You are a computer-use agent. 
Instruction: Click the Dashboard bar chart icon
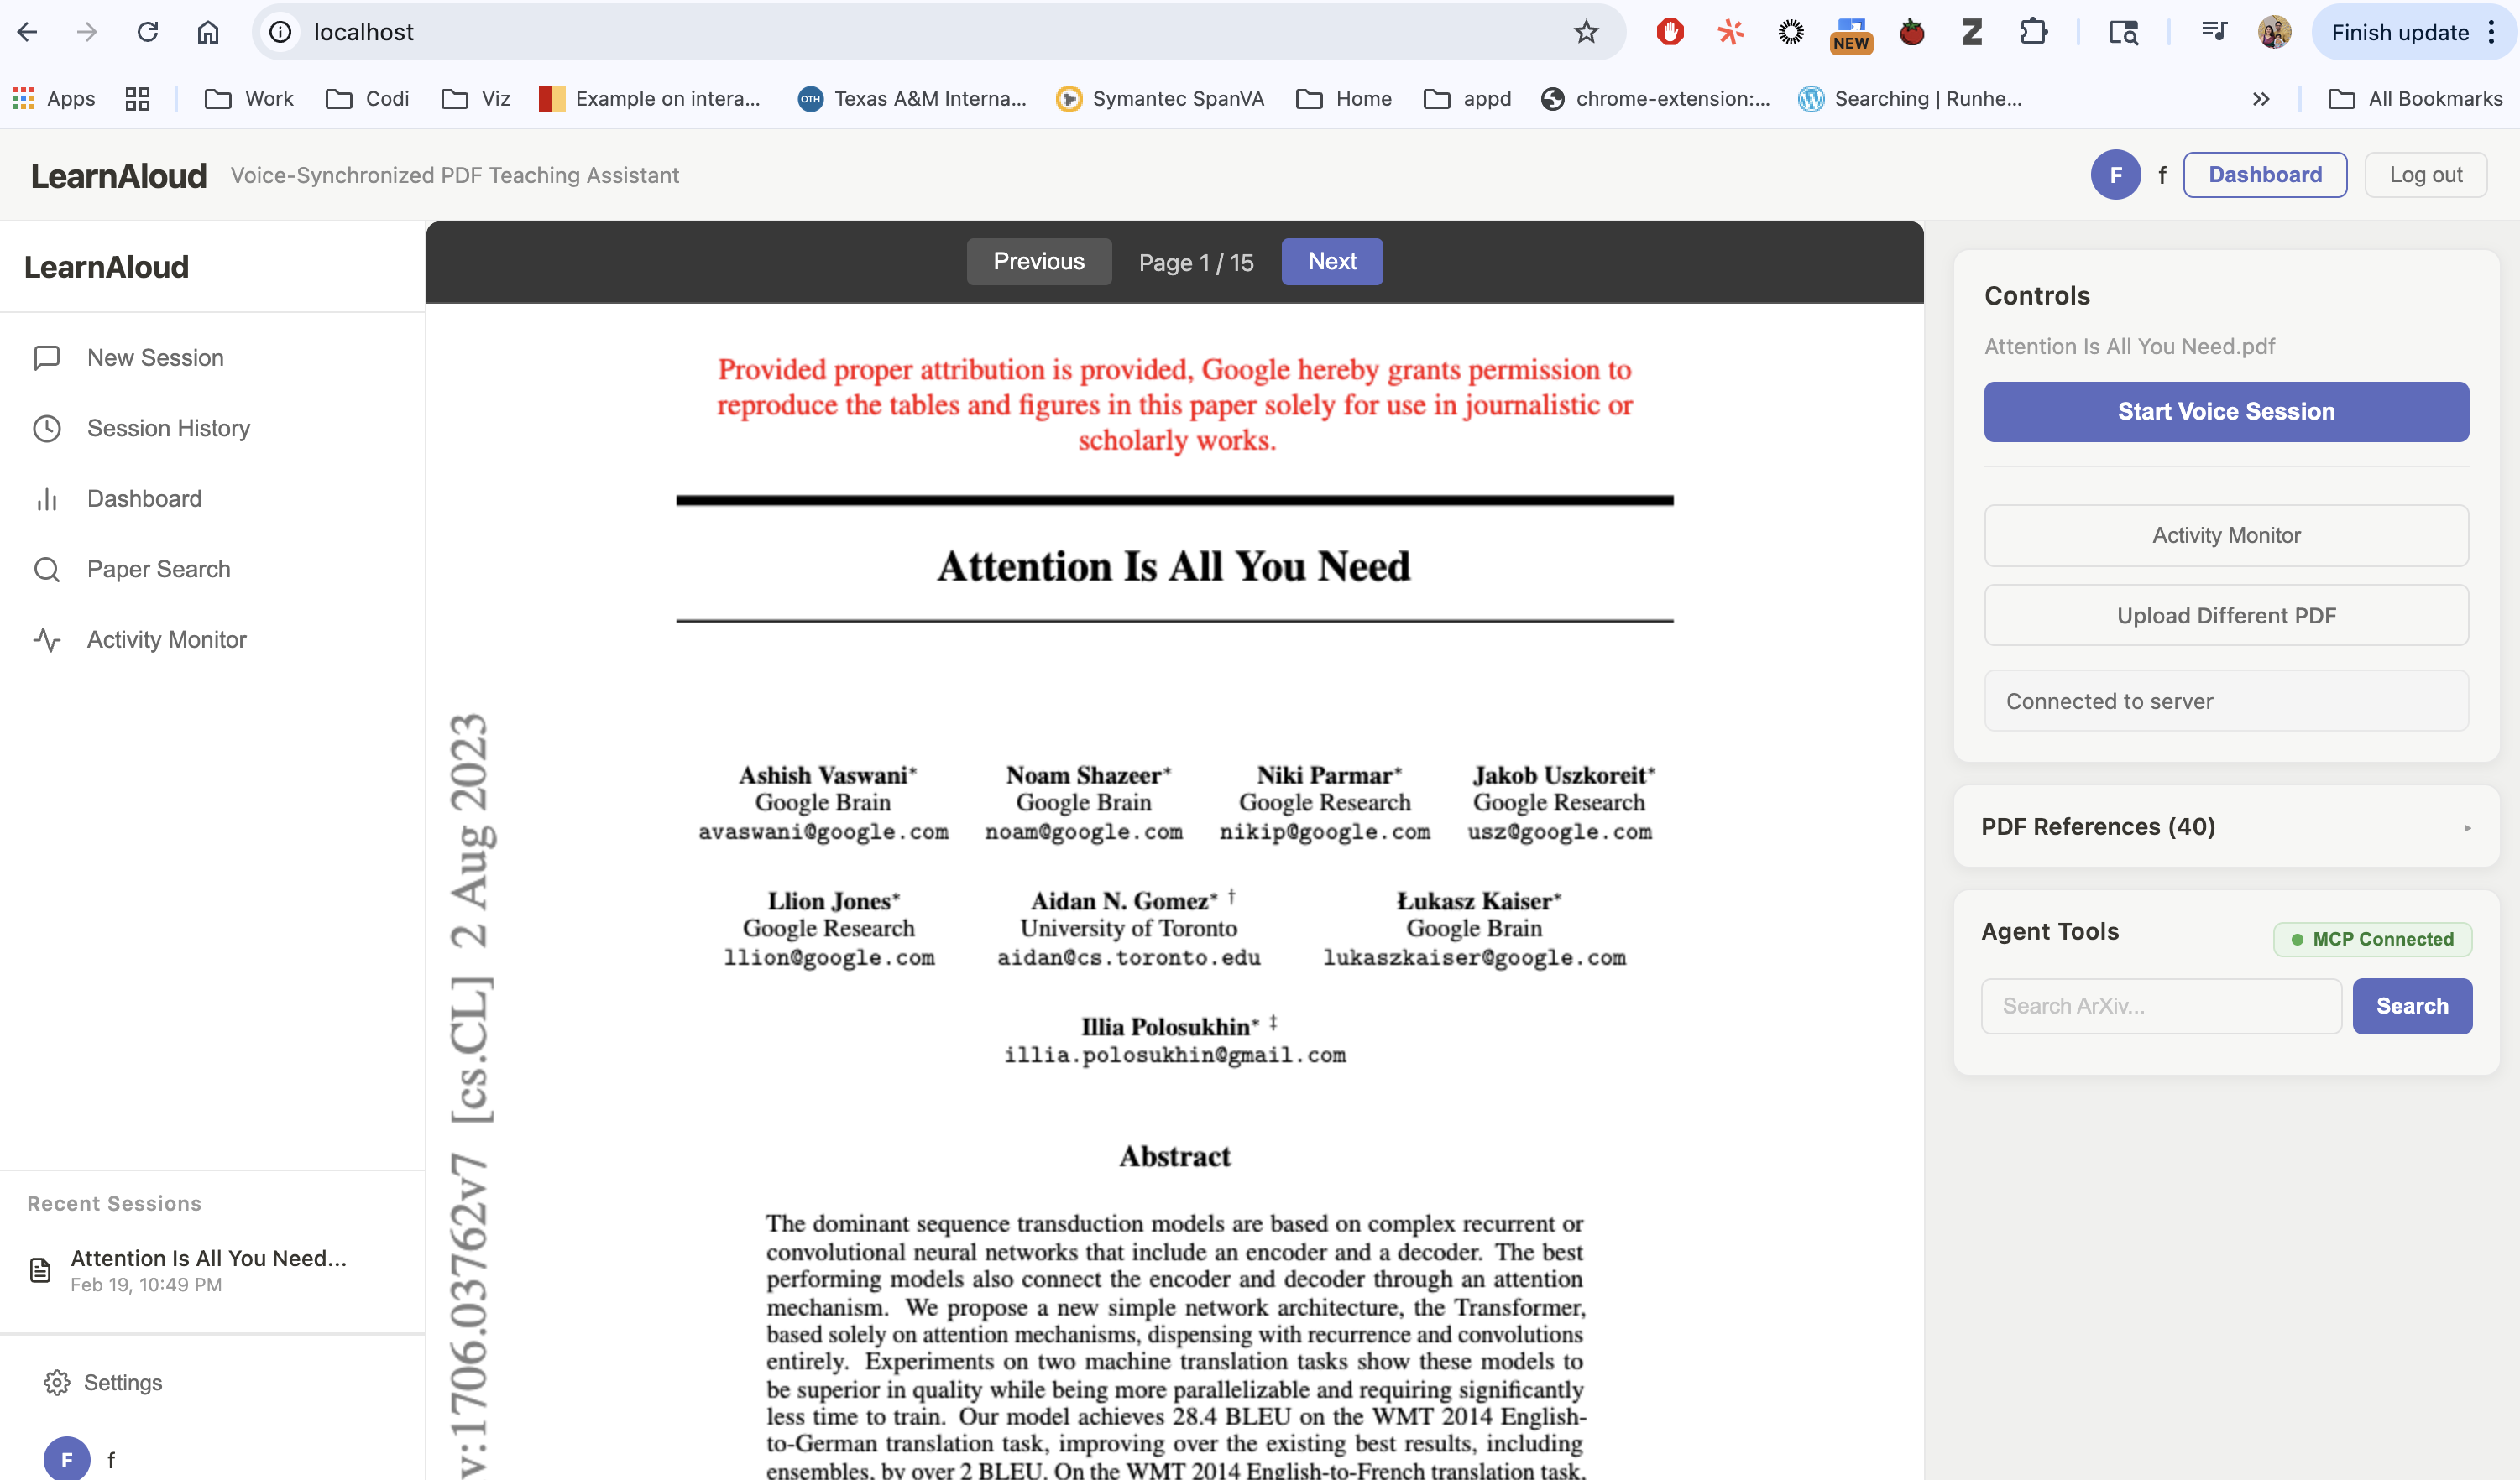(x=47, y=498)
